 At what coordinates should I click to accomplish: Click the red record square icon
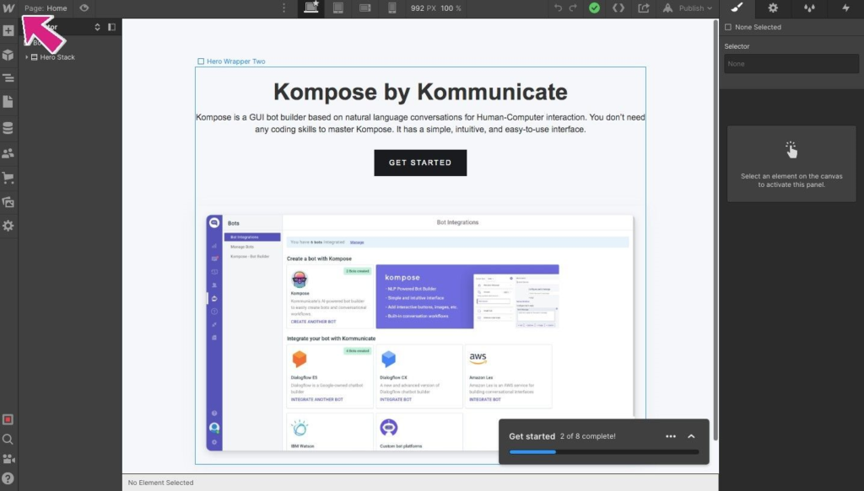tap(8, 419)
